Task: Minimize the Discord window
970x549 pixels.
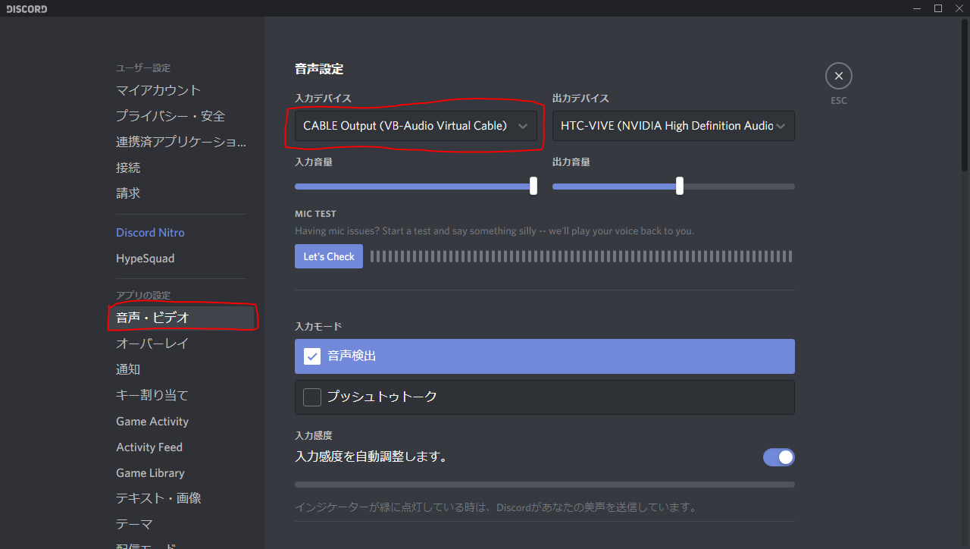Action: pos(917,8)
